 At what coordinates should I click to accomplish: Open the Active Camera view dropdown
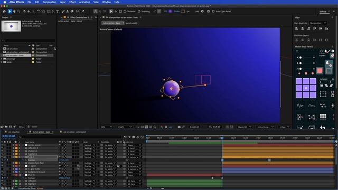tap(265, 127)
